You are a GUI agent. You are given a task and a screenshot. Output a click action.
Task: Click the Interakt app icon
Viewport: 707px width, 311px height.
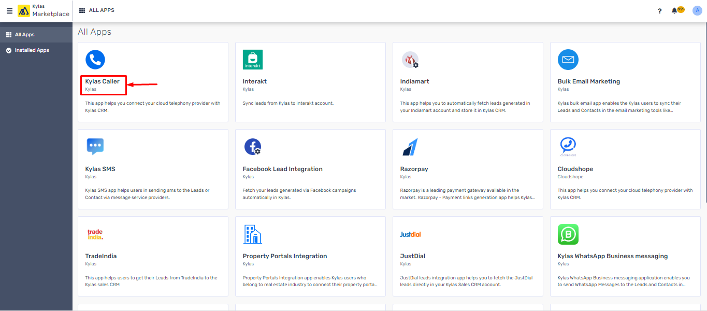pyautogui.click(x=253, y=60)
